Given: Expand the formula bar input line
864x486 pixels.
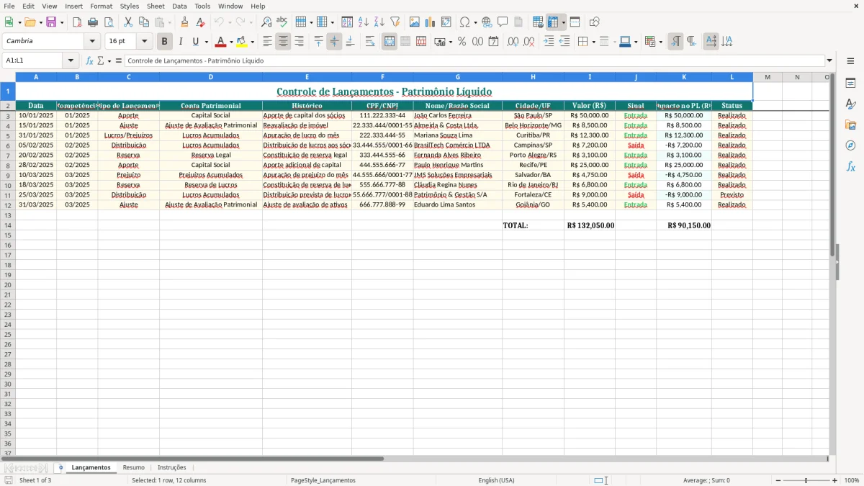Looking at the screenshot, I should point(829,60).
